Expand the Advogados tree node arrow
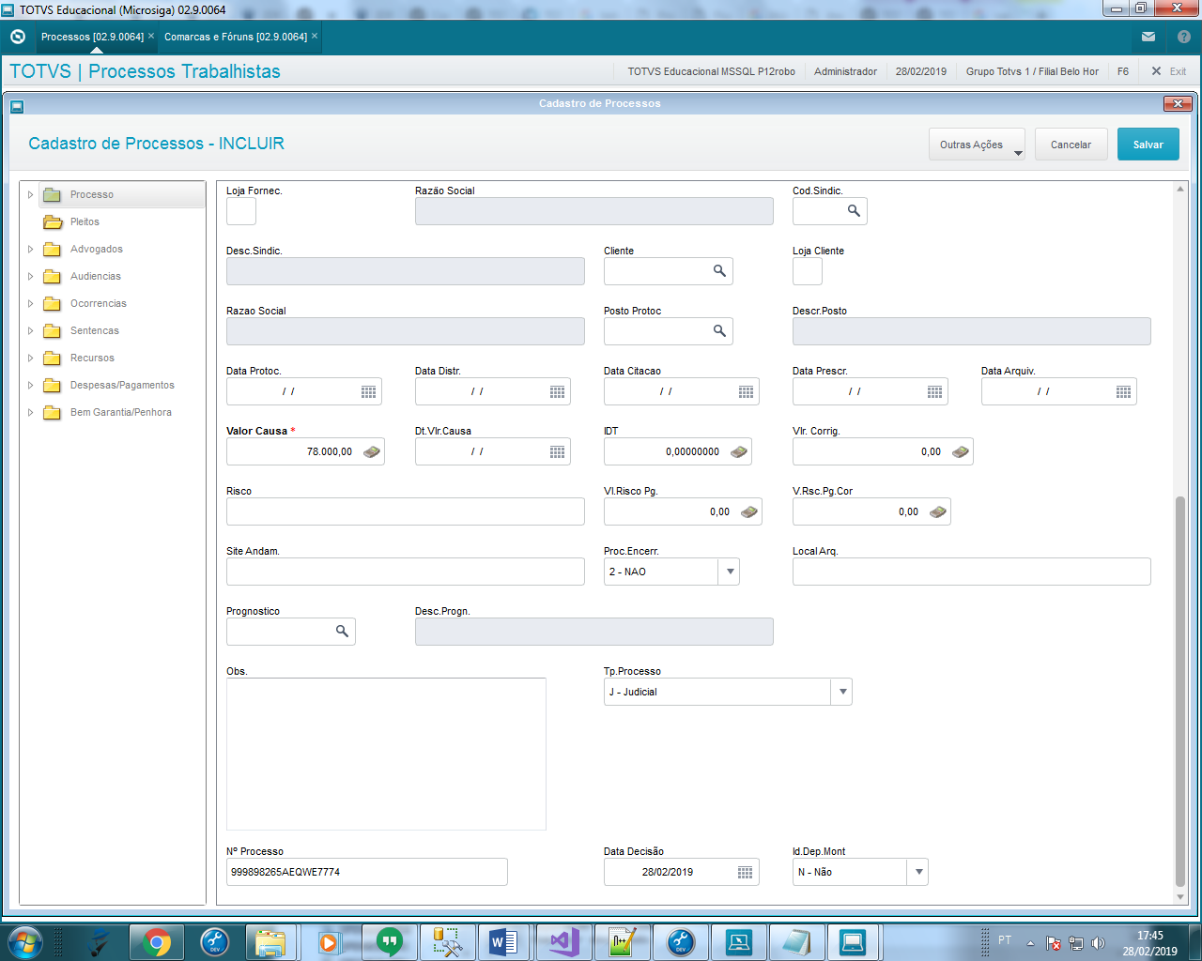The height and width of the screenshot is (961, 1202). click(x=30, y=250)
